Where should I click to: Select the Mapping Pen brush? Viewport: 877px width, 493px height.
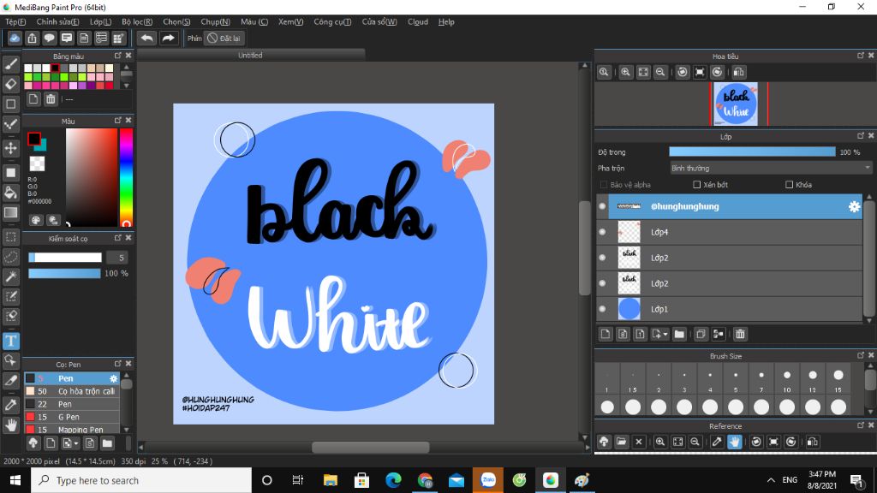(x=72, y=430)
